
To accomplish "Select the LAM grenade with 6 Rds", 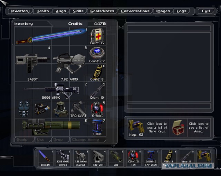I will (x=97, y=109).
